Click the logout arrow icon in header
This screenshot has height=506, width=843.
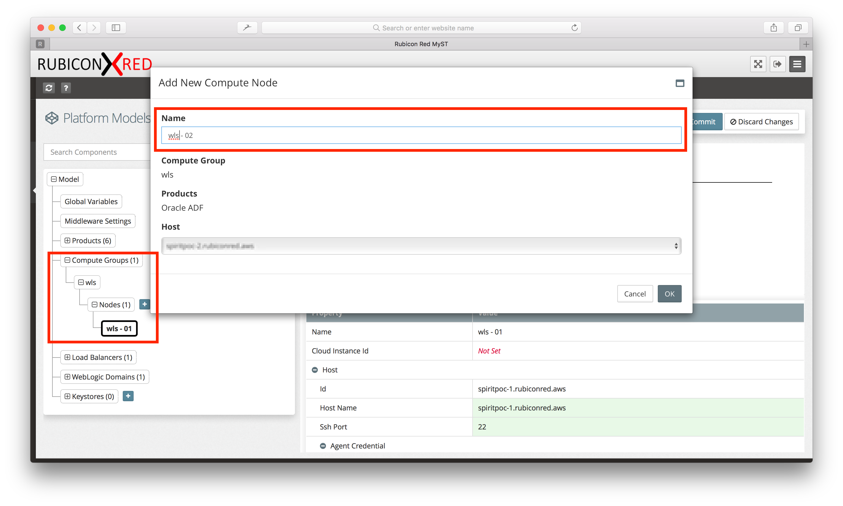click(x=777, y=64)
